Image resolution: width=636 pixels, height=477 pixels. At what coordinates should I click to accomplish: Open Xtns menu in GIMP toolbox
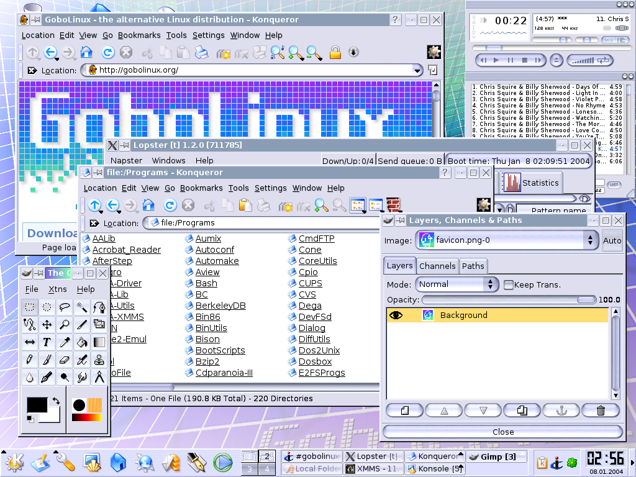58,289
